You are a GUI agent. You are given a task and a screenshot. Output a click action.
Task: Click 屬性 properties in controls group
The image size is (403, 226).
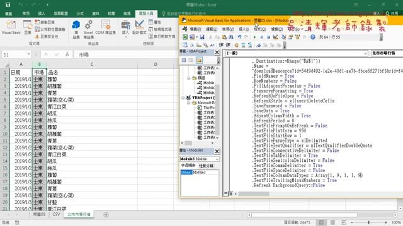coord(155,23)
